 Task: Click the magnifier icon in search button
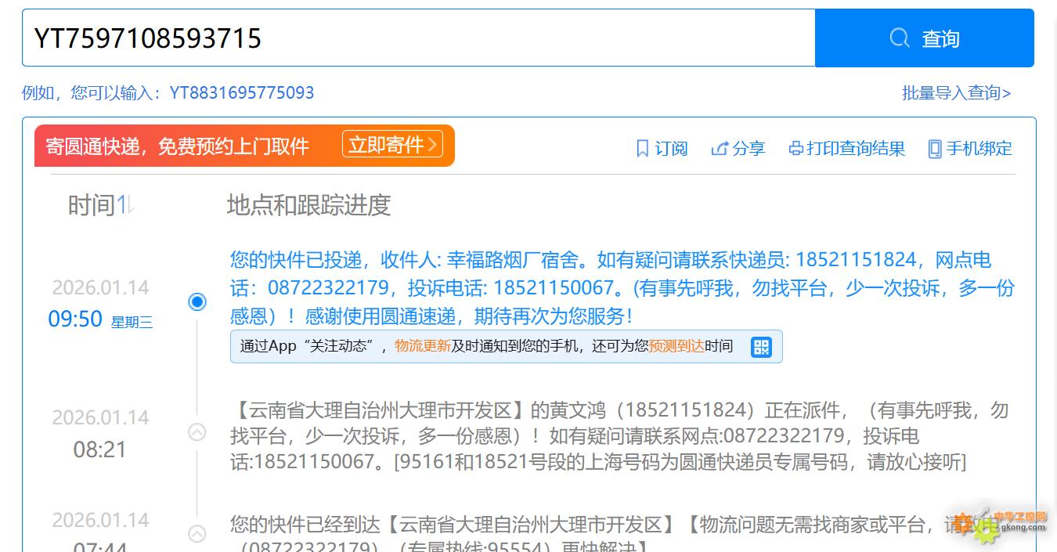pyautogui.click(x=900, y=38)
